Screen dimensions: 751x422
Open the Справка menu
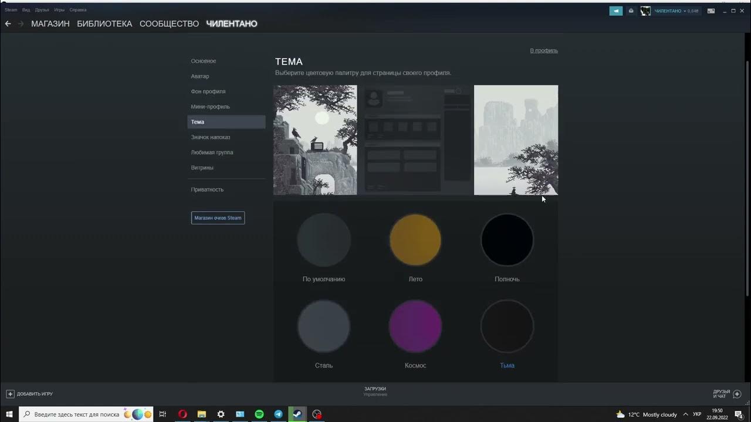(x=78, y=10)
